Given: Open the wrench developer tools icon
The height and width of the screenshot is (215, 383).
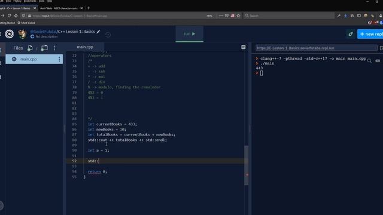Looking at the screenshot, I should 339,16.
